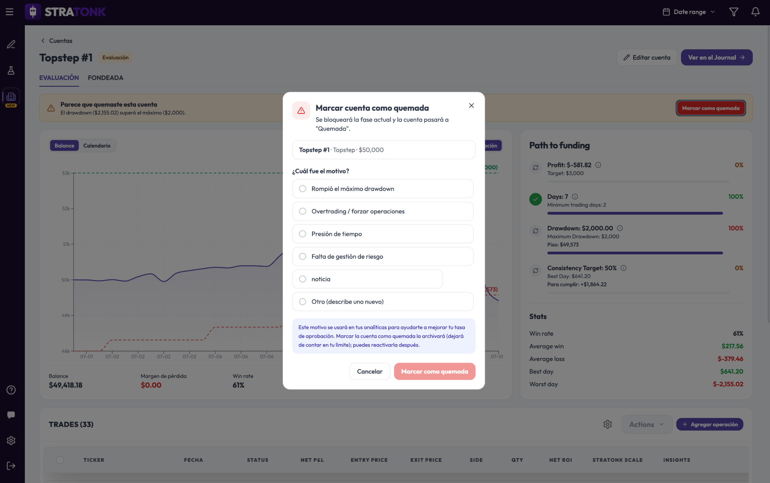The image size is (770, 483).
Task: Select 'Rompió el máximo drawdown' reason
Action: pyautogui.click(x=383, y=189)
